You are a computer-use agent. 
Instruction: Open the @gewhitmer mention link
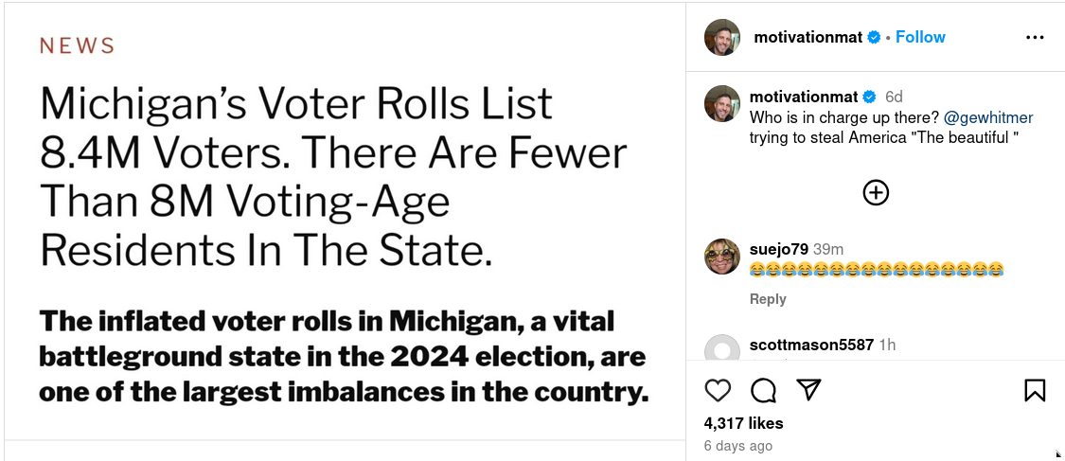[x=988, y=117]
